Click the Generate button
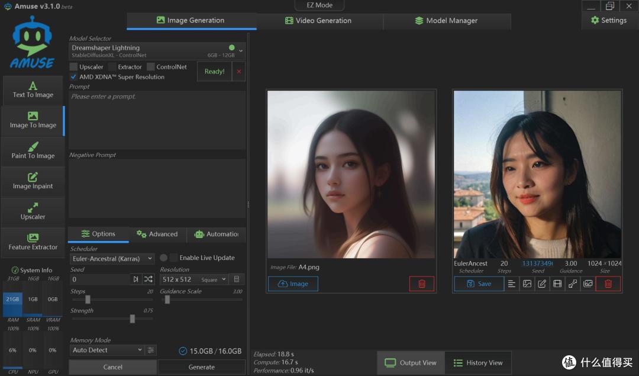 (202, 367)
